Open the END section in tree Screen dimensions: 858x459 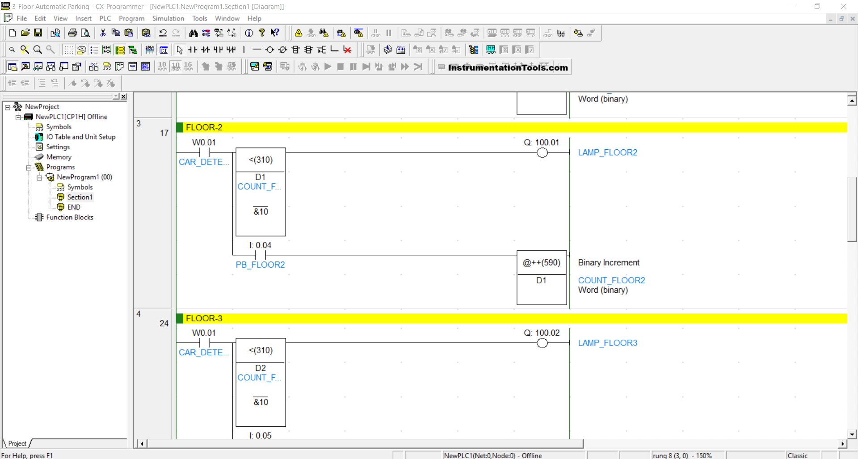pos(74,207)
